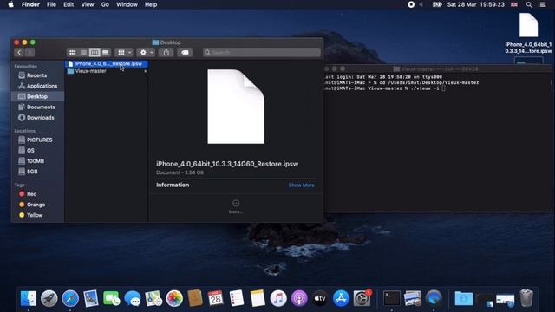Image resolution: width=555 pixels, height=312 pixels.
Task: Open Podcasts from the Dock
Action: [299, 298]
